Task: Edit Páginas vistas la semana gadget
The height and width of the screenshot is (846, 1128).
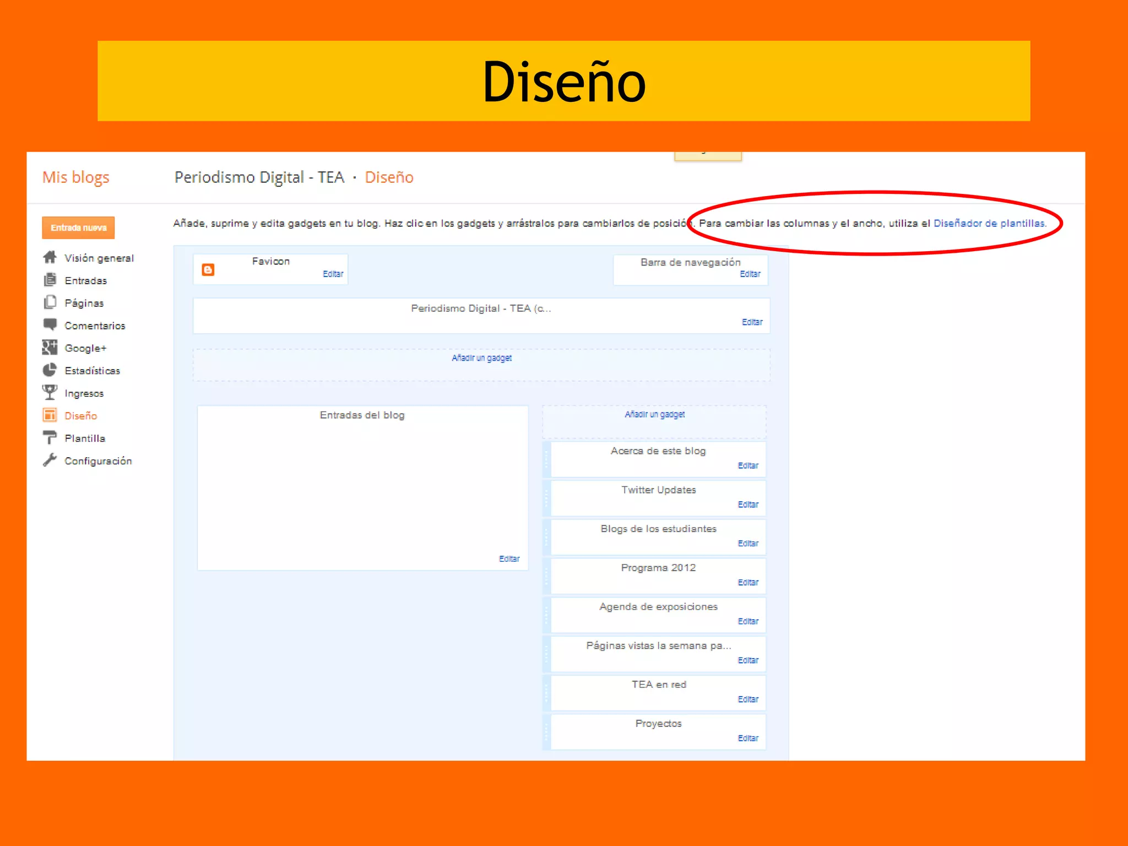Action: [749, 661]
